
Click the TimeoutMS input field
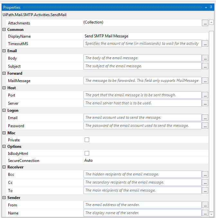pyautogui.click(x=143, y=43)
